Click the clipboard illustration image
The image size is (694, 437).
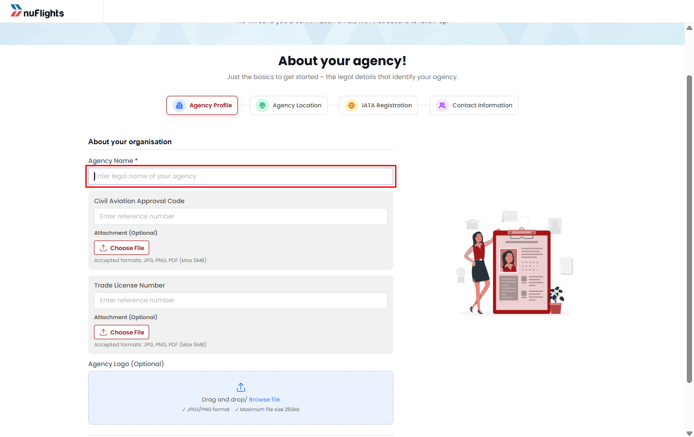point(514,262)
